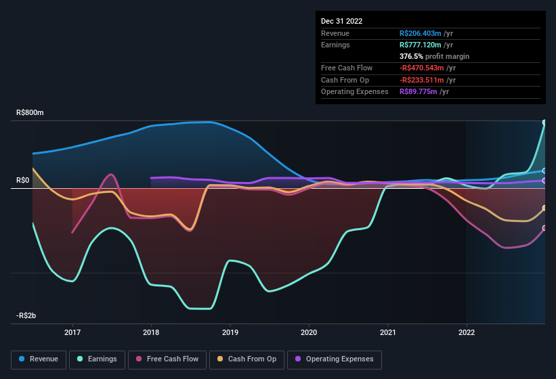Image resolution: width=556 pixels, height=379 pixels.
Task: Click the 376.5% profit margin text
Action: [x=434, y=56]
